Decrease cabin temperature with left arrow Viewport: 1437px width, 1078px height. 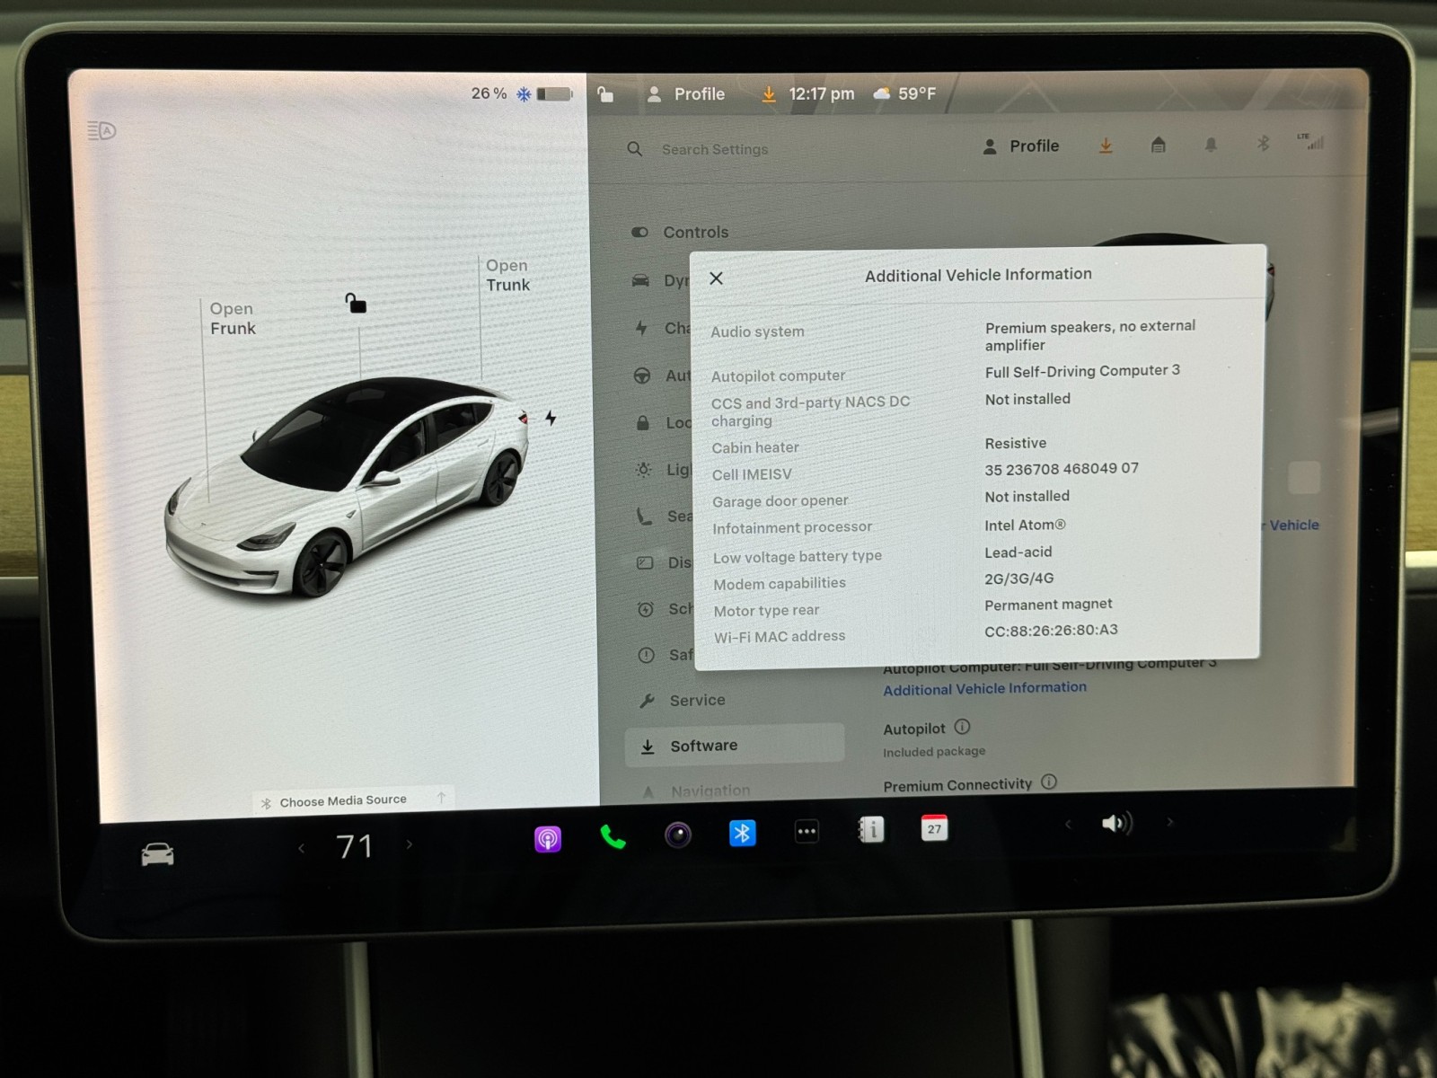(x=302, y=848)
